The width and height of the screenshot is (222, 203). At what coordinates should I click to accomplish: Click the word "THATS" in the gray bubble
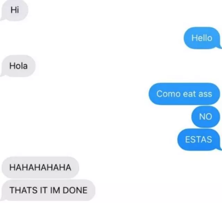click(x=24, y=190)
